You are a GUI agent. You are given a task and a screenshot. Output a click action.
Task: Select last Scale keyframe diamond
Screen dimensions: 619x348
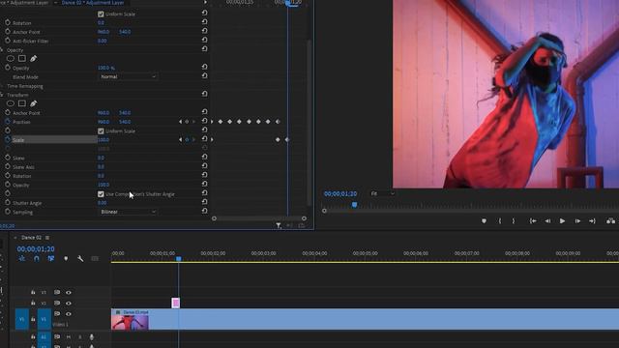(x=287, y=139)
